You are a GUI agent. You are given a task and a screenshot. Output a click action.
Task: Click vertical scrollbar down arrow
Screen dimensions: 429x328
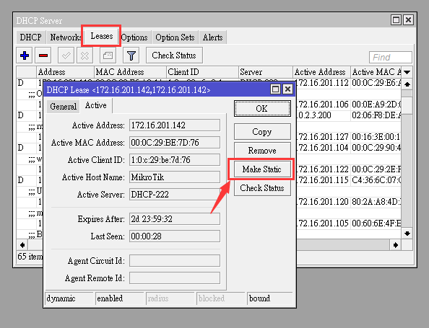pyautogui.click(x=407, y=234)
